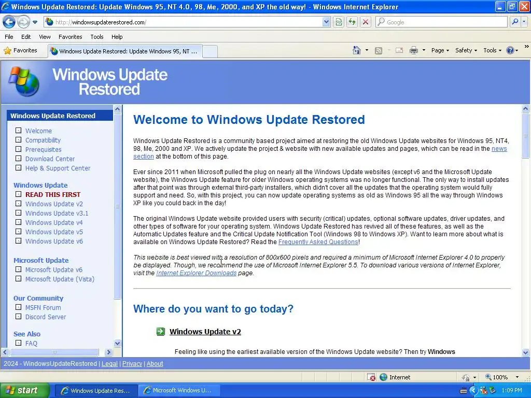Click the RSS feeds icon
This screenshot has width=531, height=398.
click(x=379, y=50)
